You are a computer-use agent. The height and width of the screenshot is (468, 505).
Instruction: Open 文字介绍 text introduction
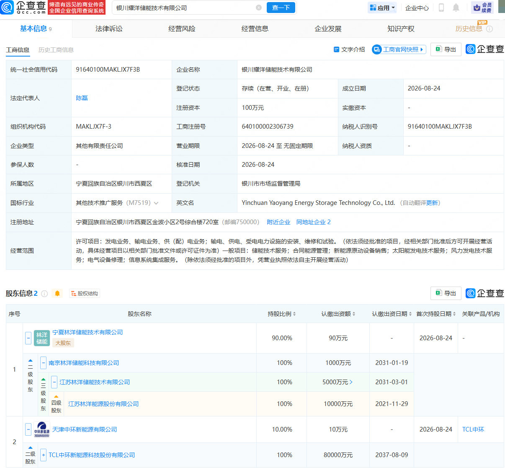point(349,49)
